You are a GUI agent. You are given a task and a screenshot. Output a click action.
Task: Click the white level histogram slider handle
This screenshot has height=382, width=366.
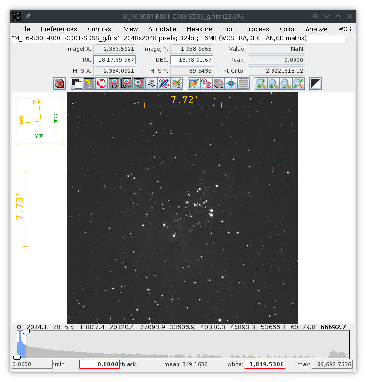(26, 333)
